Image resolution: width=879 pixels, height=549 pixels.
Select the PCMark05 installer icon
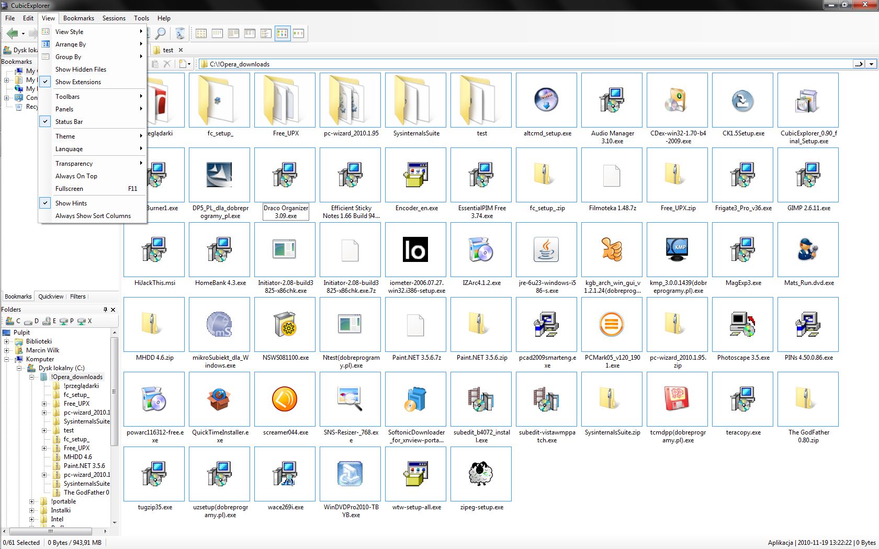pyautogui.click(x=612, y=324)
